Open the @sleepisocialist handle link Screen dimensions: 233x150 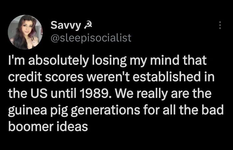91,38
